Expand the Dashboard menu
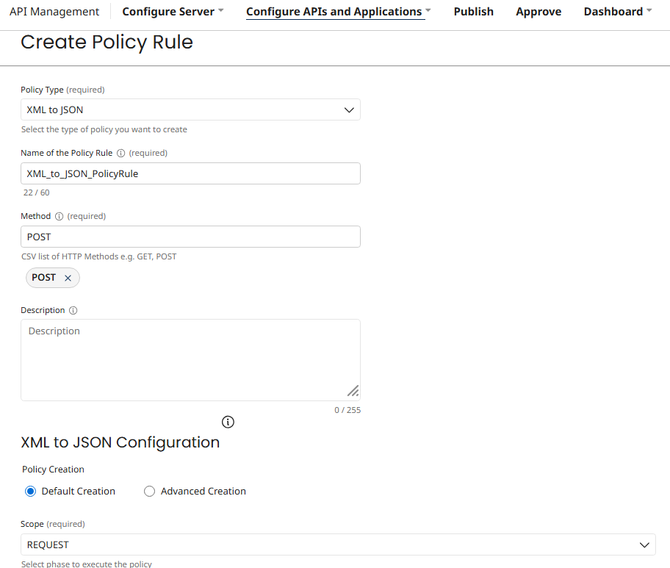This screenshot has height=568, width=670. pos(617,12)
